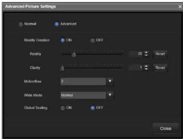This screenshot has width=183, height=139.
Task: Reset the Clarity setting
Action: click(160, 68)
